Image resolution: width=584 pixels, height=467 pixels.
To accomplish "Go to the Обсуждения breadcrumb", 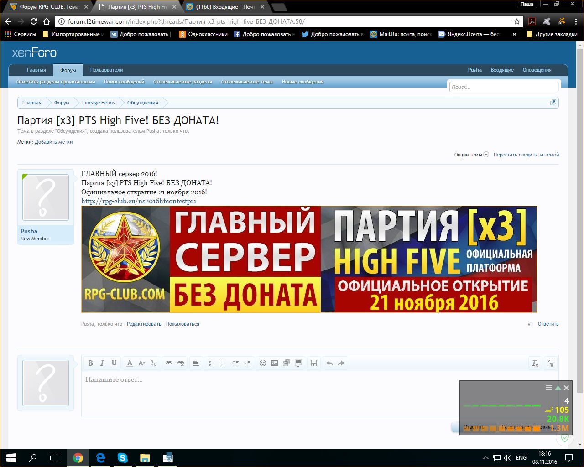I will pyautogui.click(x=143, y=103).
